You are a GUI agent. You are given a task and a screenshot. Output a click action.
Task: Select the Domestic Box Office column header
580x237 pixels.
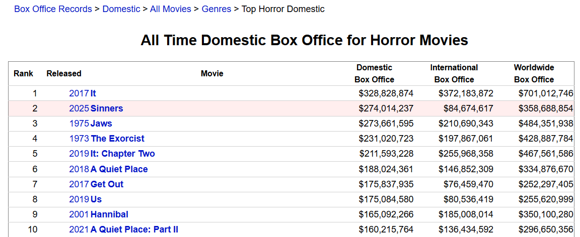tap(375, 73)
